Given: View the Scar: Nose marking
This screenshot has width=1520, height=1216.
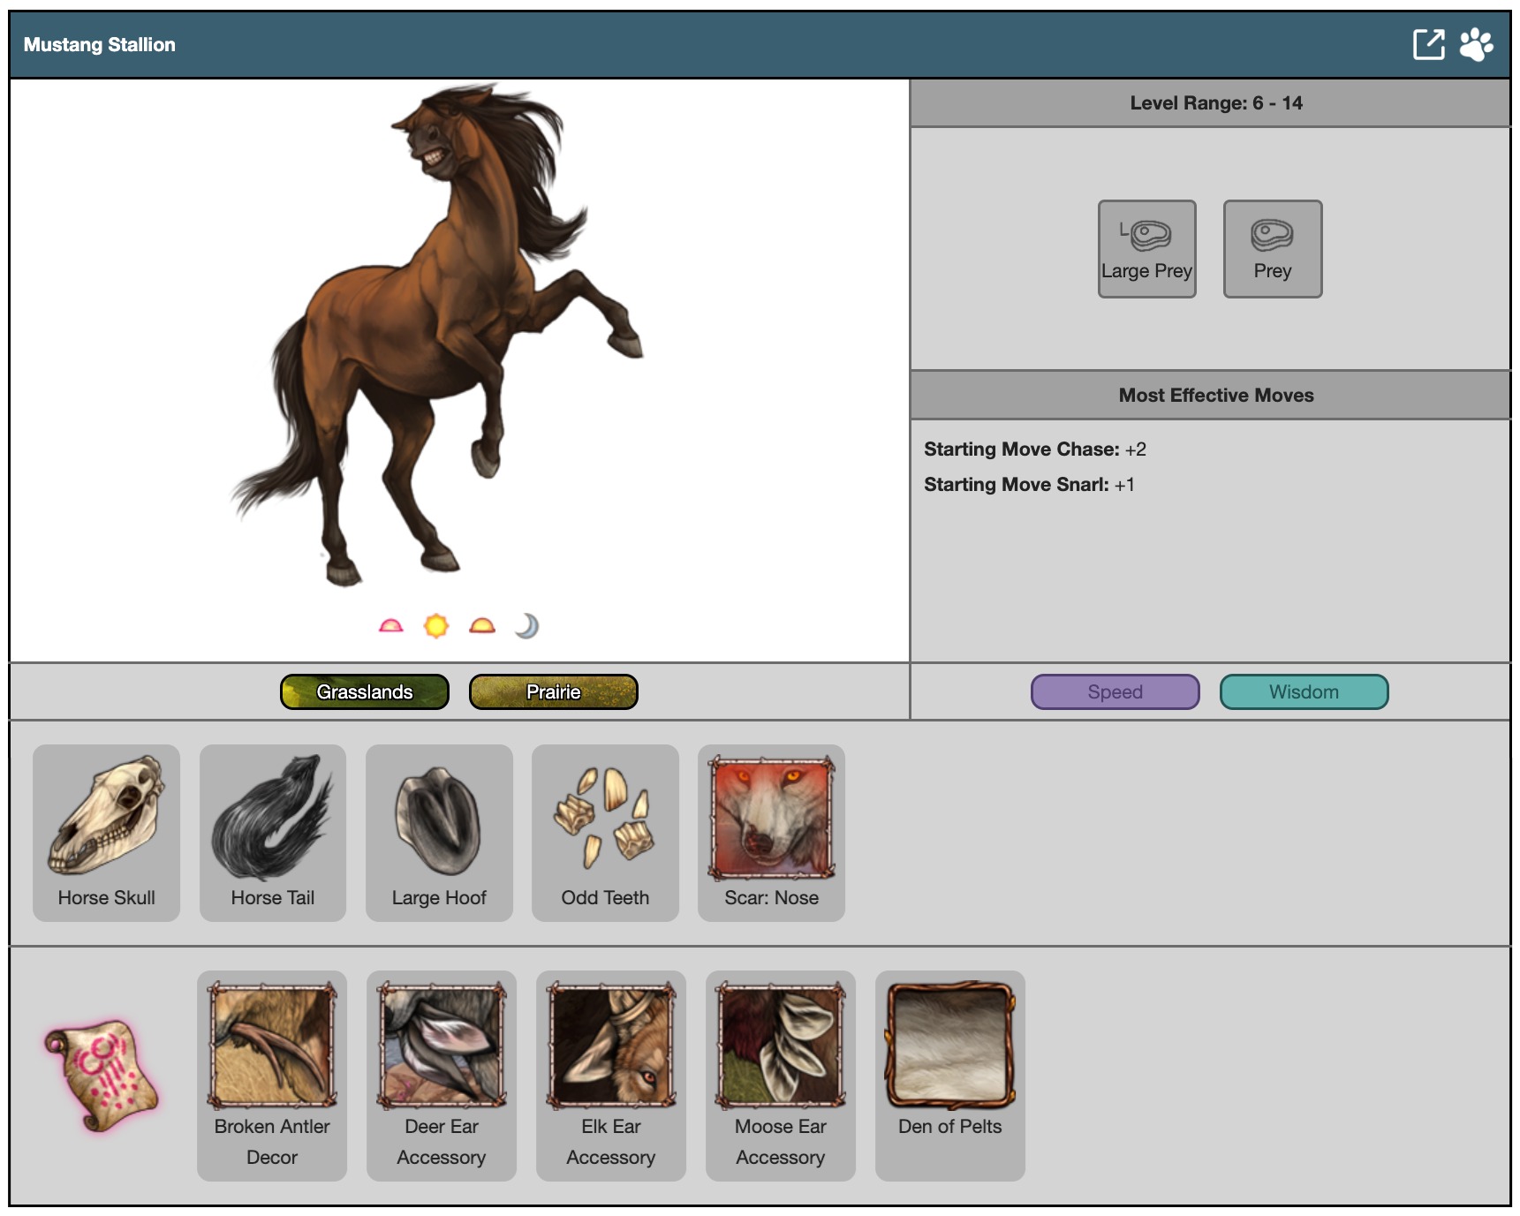Looking at the screenshot, I should 771,832.
